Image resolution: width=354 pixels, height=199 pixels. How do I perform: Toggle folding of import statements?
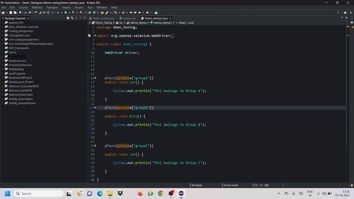point(95,35)
